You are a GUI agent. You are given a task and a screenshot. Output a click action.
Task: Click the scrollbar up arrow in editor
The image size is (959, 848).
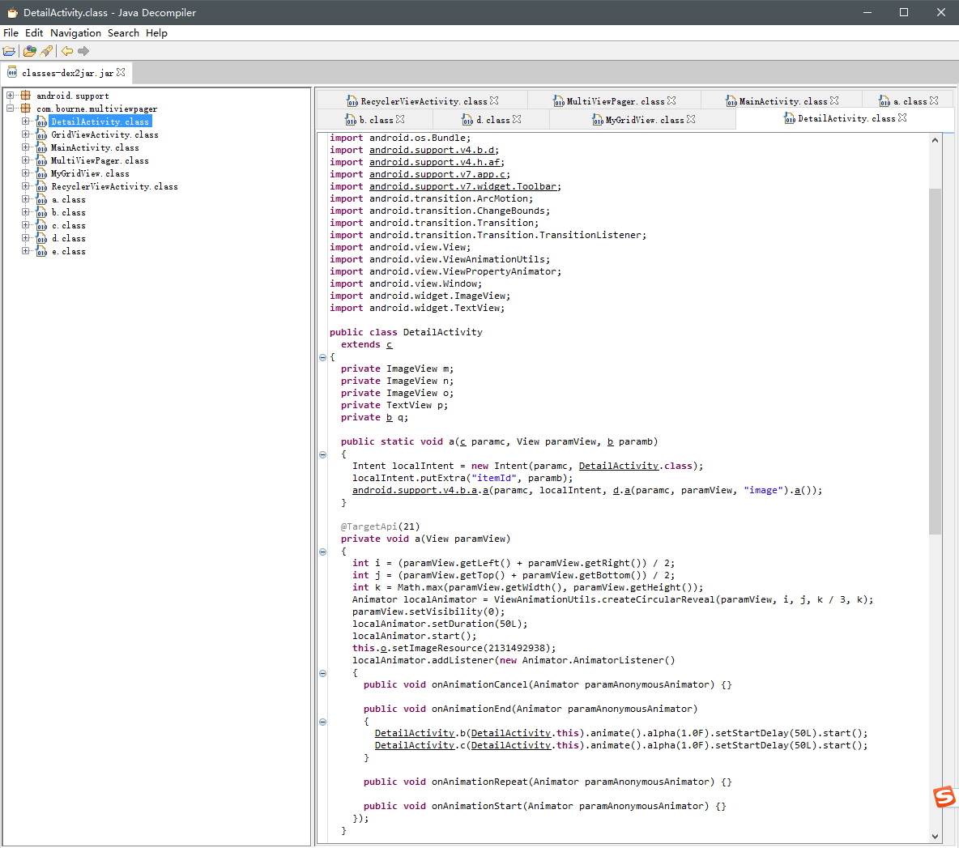tap(935, 141)
